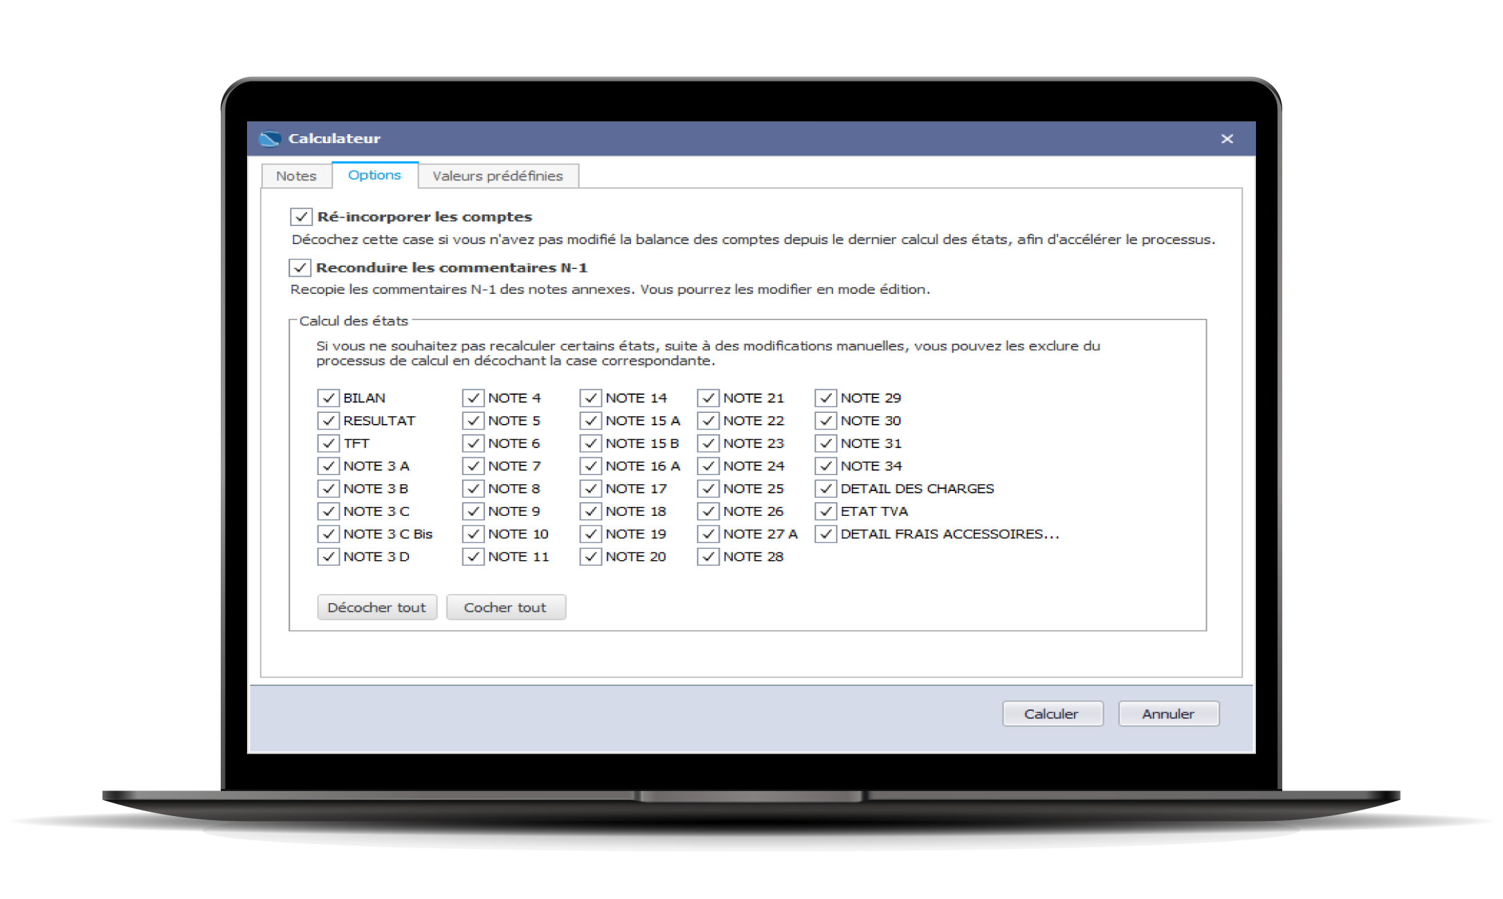
Task: Disable Reconduire les commentaires N-1
Action: (x=300, y=268)
